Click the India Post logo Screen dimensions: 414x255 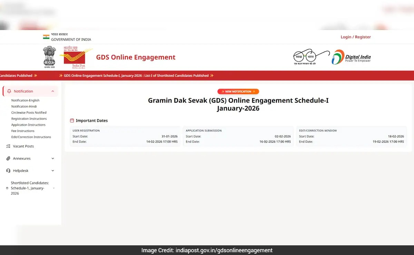(x=76, y=57)
